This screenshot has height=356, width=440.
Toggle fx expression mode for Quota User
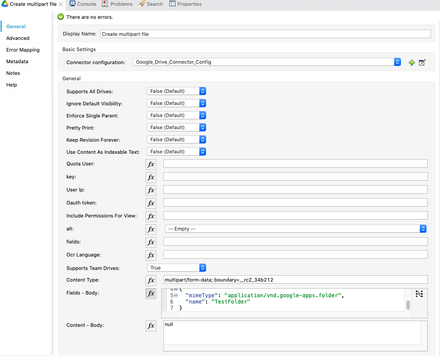151,164
